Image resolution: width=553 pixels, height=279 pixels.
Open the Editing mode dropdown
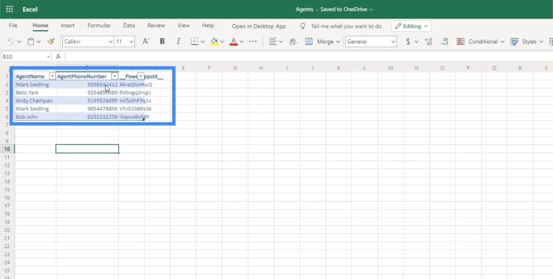tap(411, 26)
